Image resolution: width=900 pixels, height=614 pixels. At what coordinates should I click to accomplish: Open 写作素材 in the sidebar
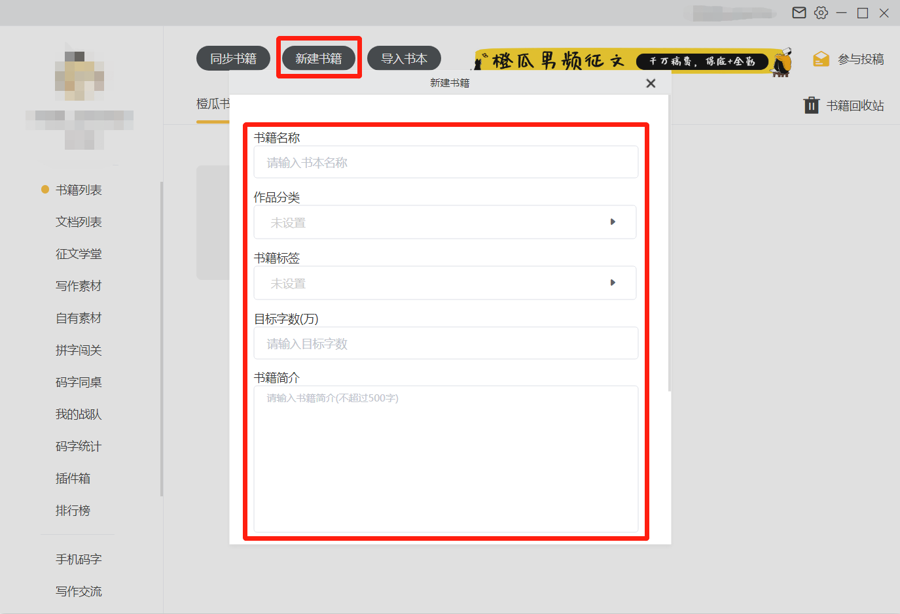(x=79, y=286)
